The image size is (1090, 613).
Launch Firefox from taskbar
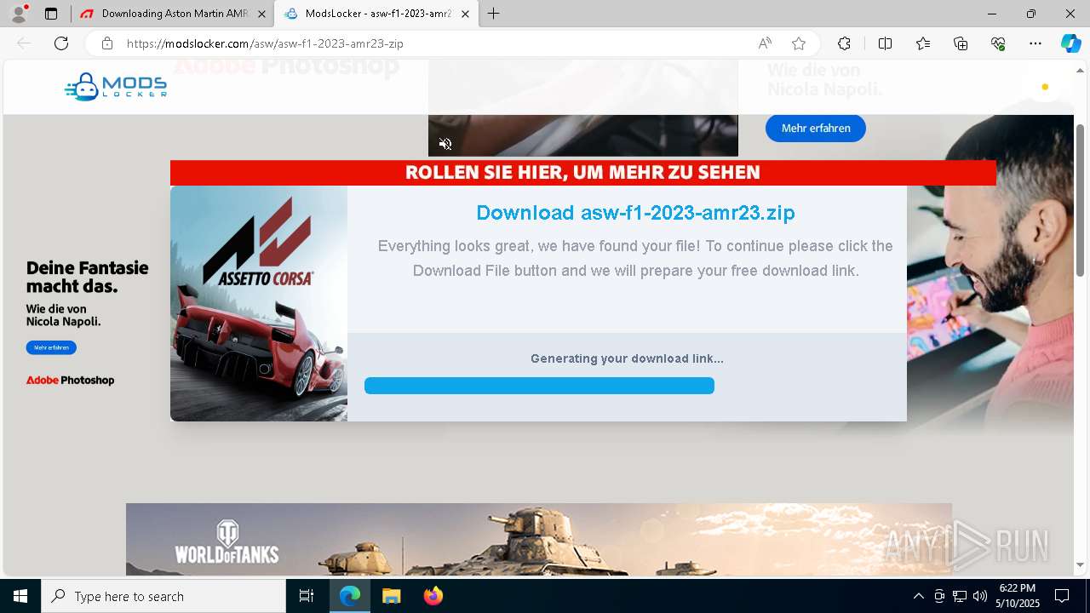tap(433, 596)
